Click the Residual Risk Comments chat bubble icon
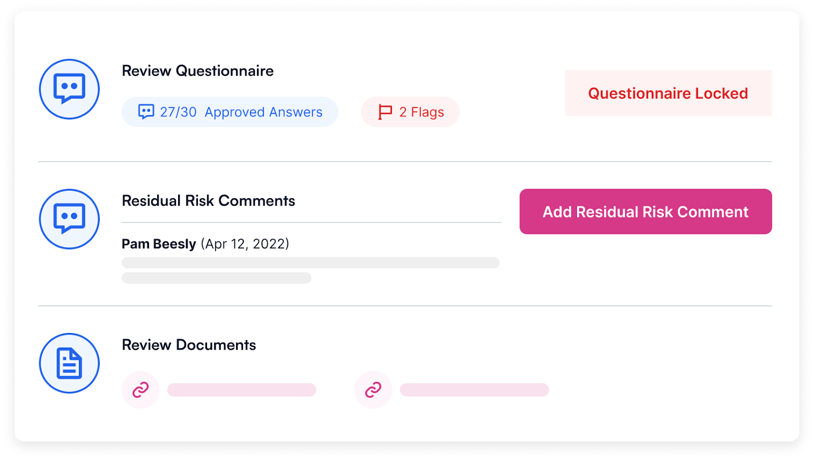 pos(69,219)
